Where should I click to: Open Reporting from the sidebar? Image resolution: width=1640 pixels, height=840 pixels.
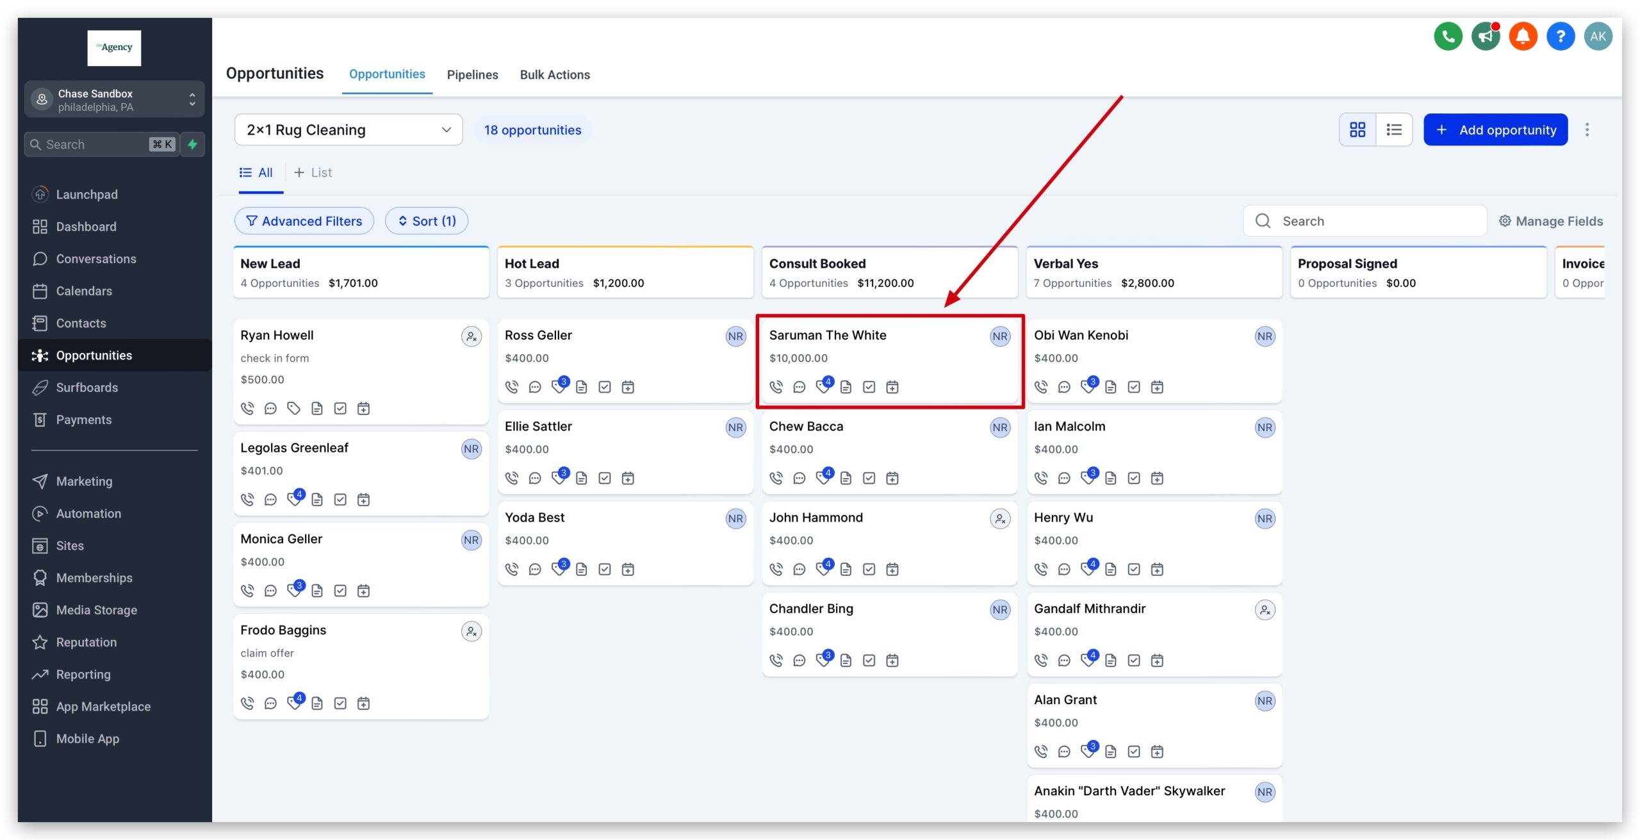coord(84,674)
